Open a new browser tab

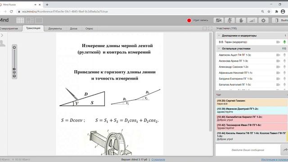47,4
